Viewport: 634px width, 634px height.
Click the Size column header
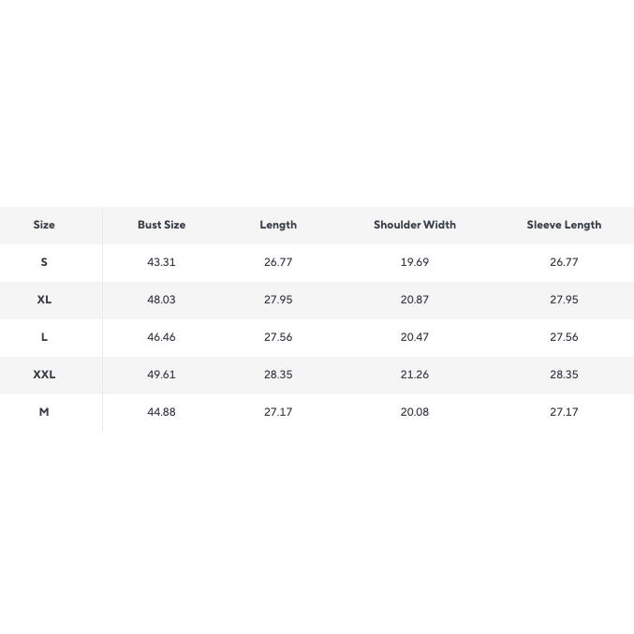coord(44,225)
